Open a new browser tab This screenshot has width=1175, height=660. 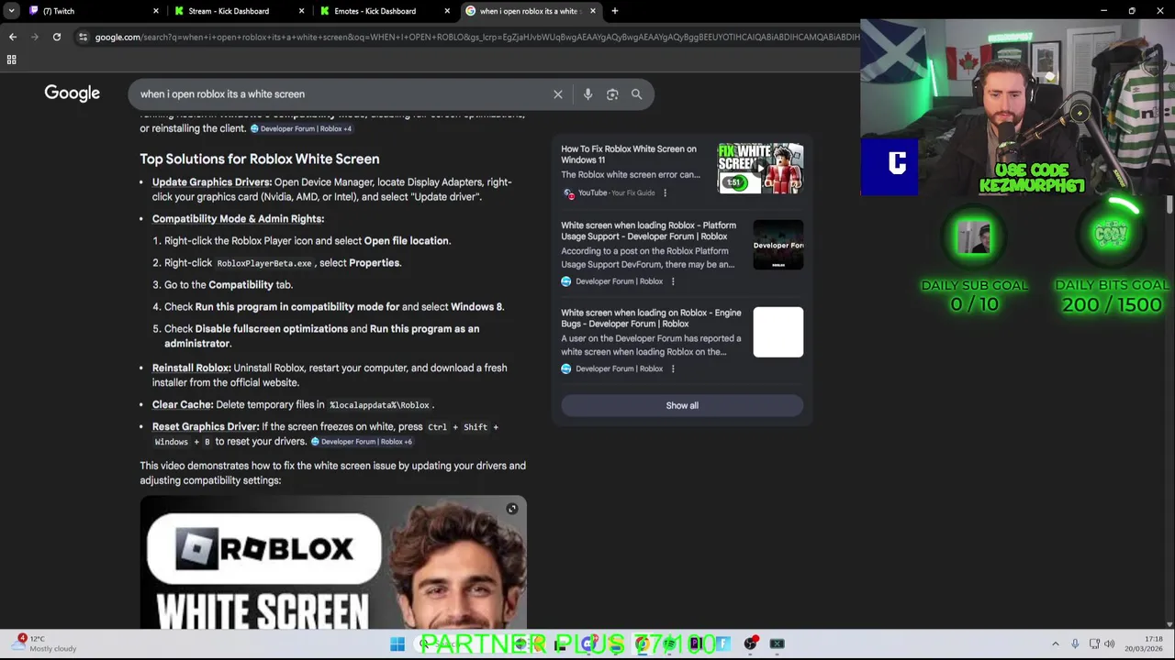coord(615,11)
